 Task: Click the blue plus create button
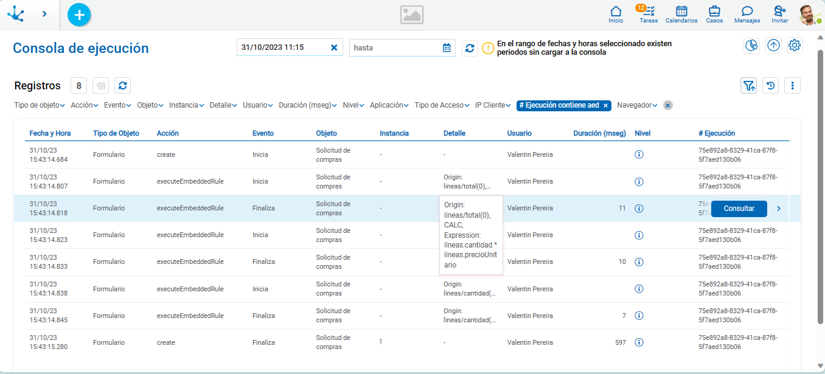pos(79,15)
